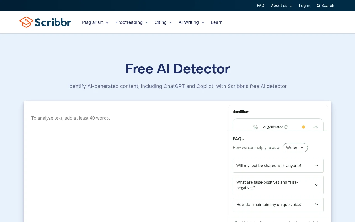The height and width of the screenshot is (222, 355).
Task: Click the 'How we can help you as a' label
Action: coord(256,148)
